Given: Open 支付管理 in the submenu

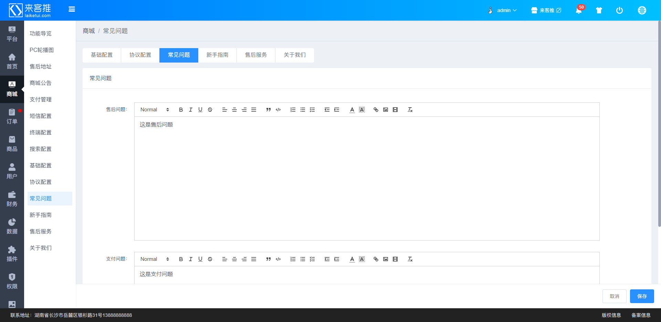Looking at the screenshot, I should point(41,99).
